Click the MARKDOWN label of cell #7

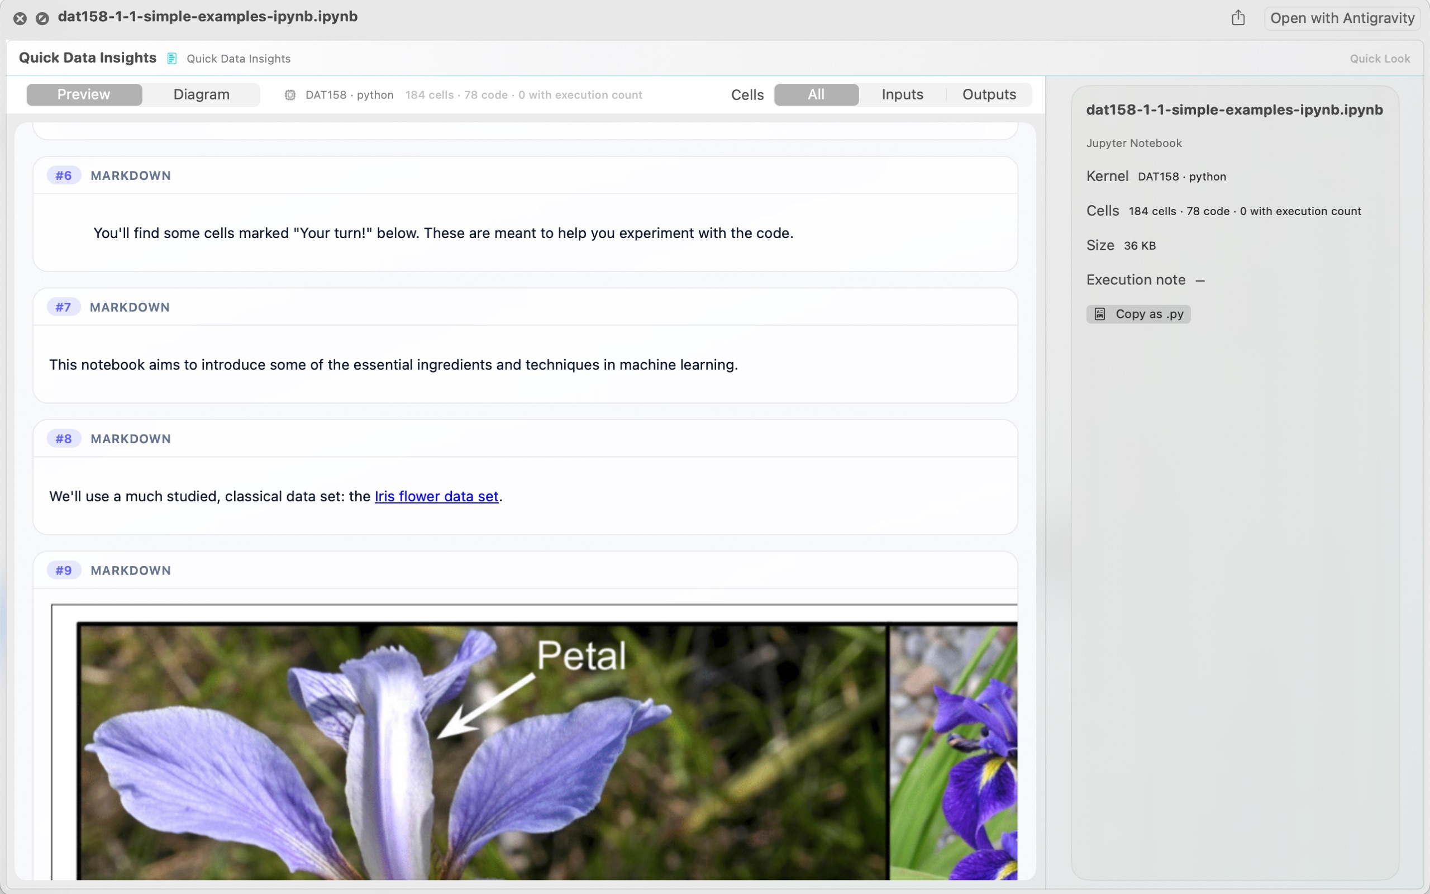[130, 307]
